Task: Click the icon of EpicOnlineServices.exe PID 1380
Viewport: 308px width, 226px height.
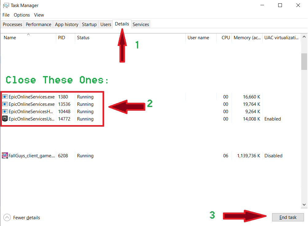Action: click(5, 97)
